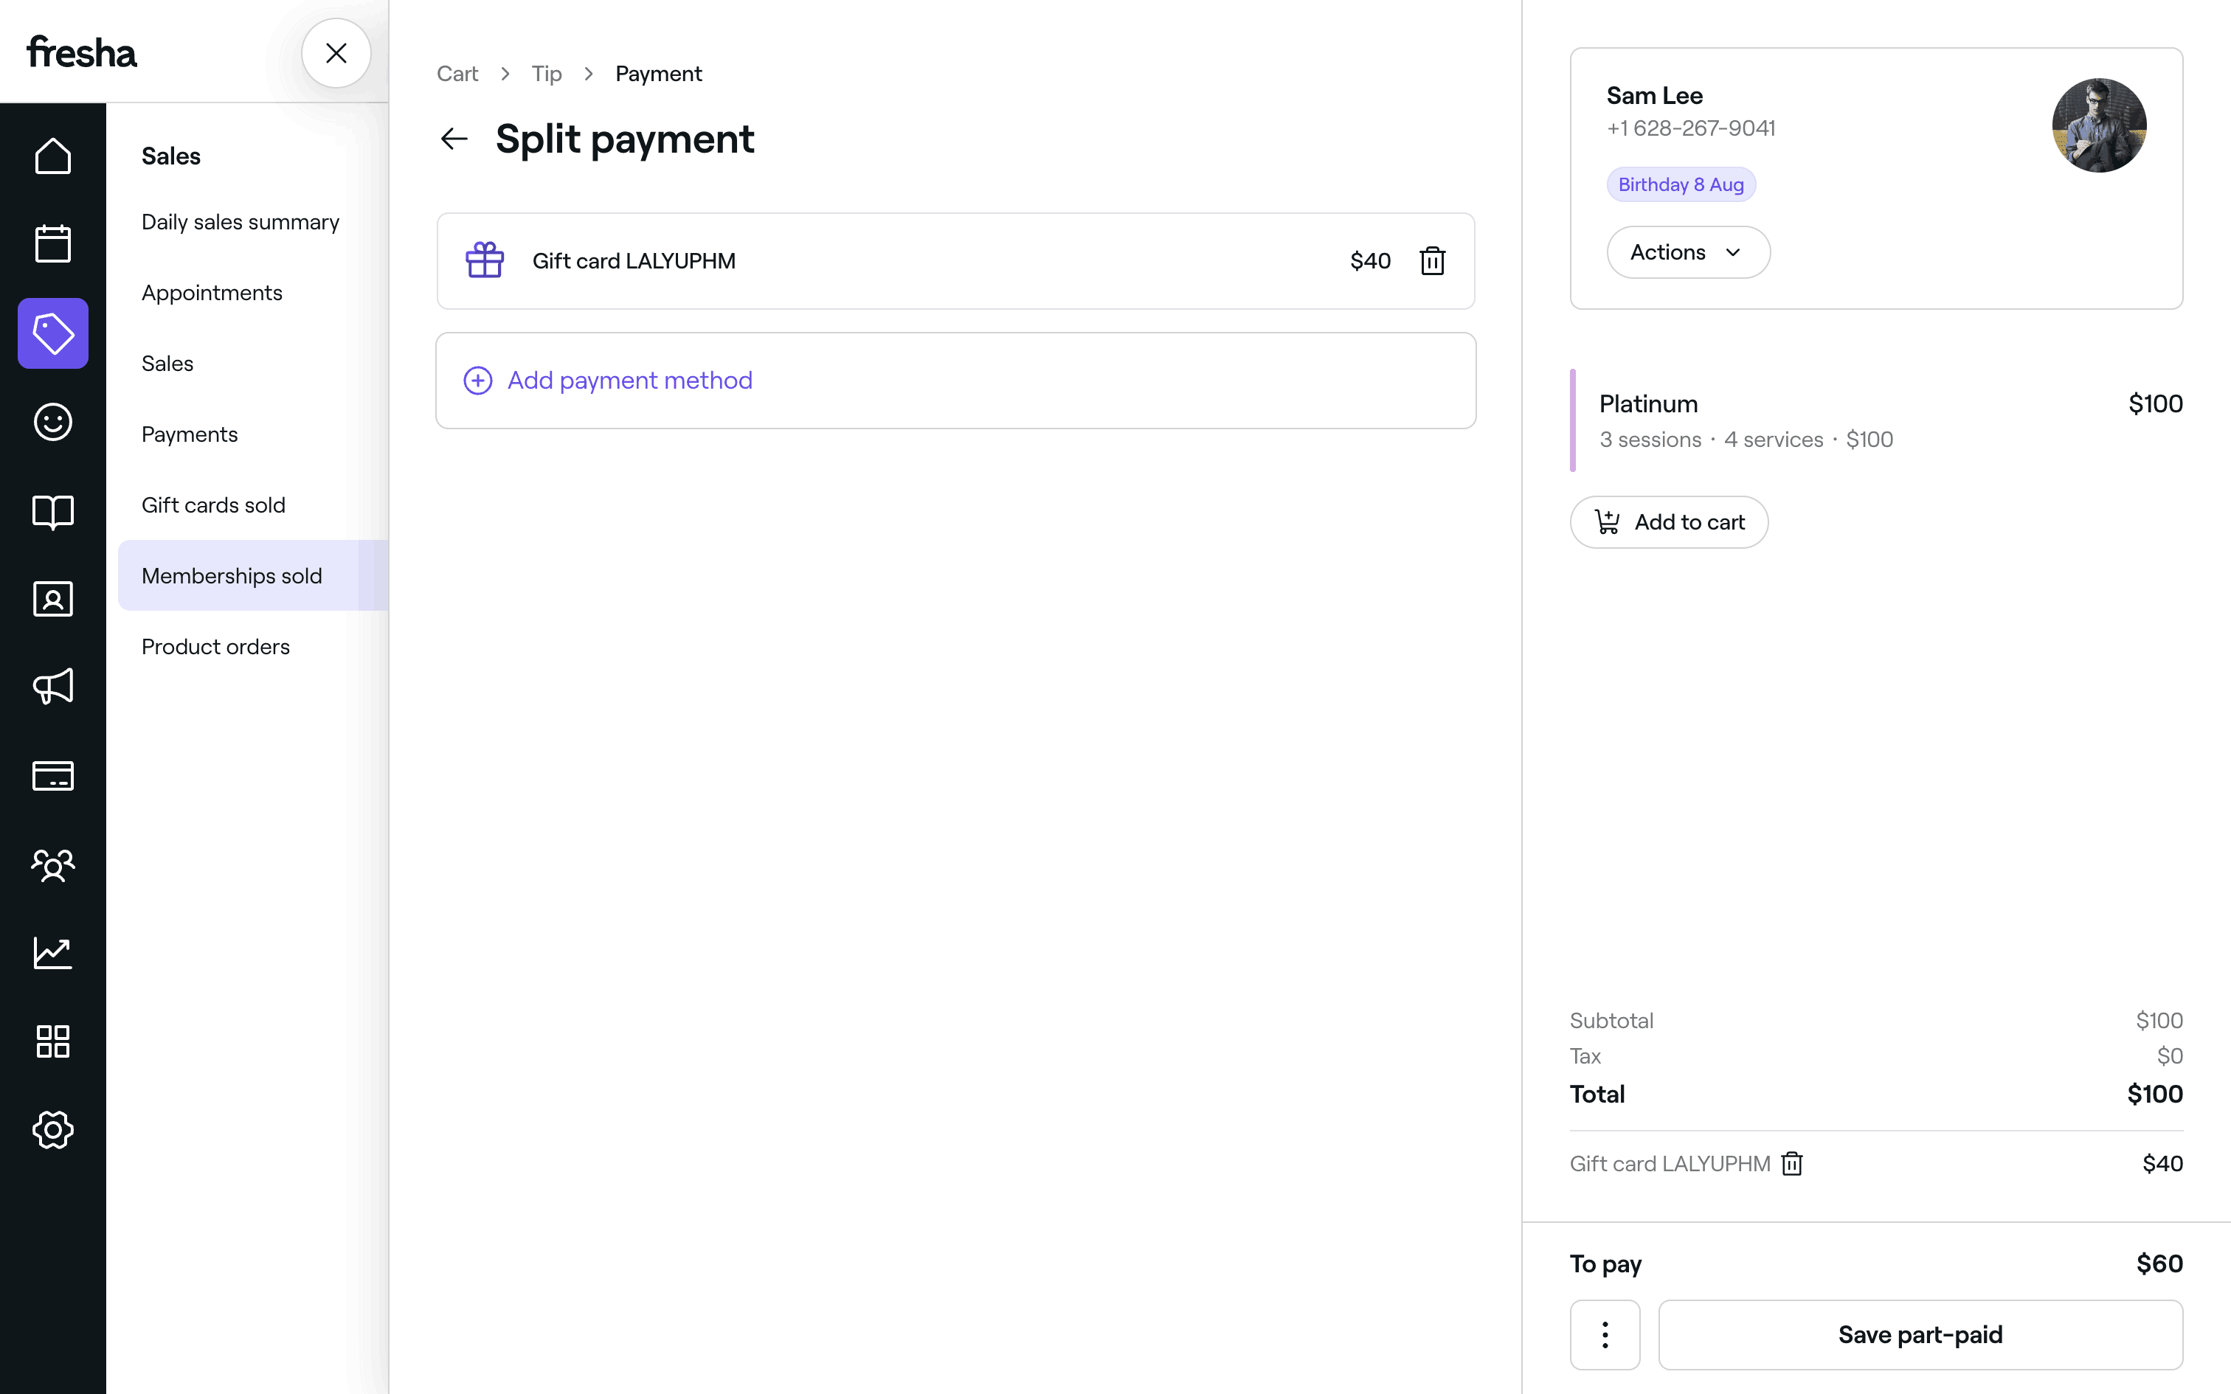Open the Settings gear icon
The width and height of the screenshot is (2231, 1394).
coord(52,1129)
